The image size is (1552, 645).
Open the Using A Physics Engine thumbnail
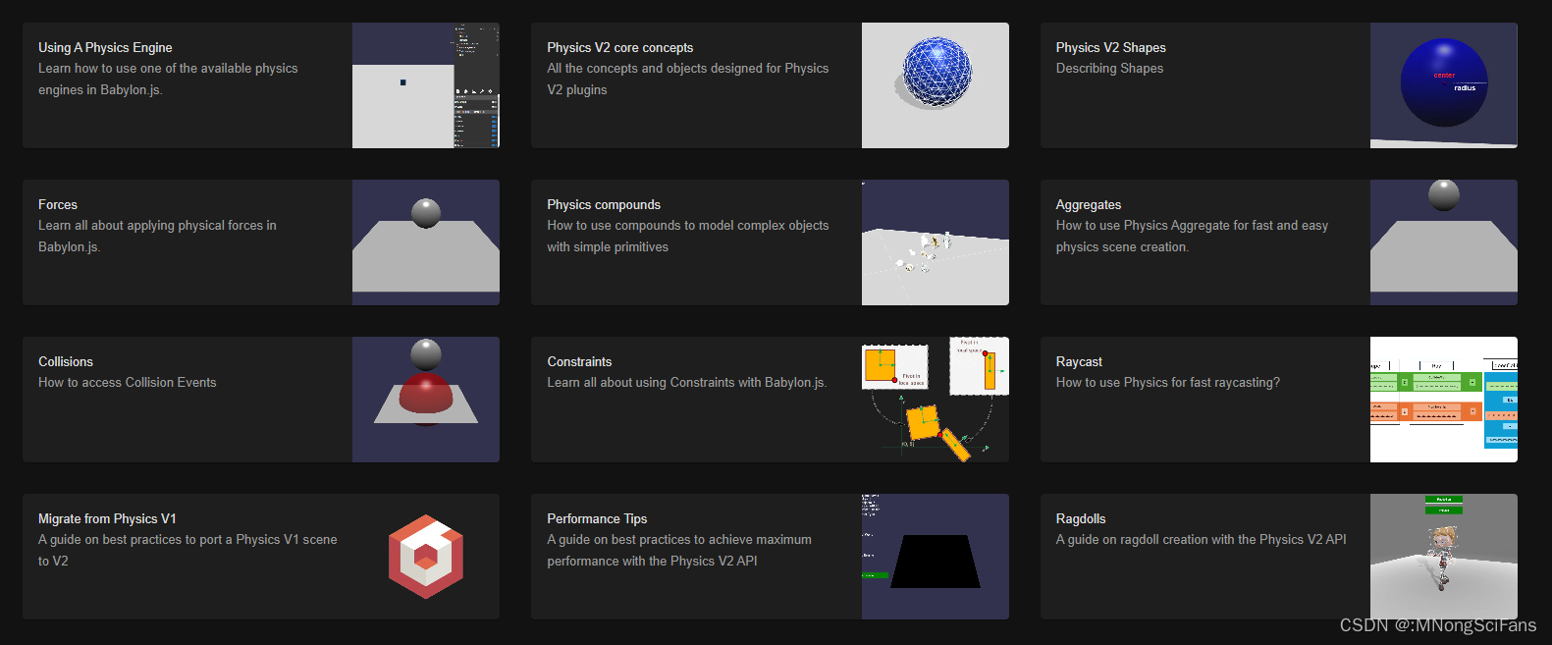coord(425,85)
